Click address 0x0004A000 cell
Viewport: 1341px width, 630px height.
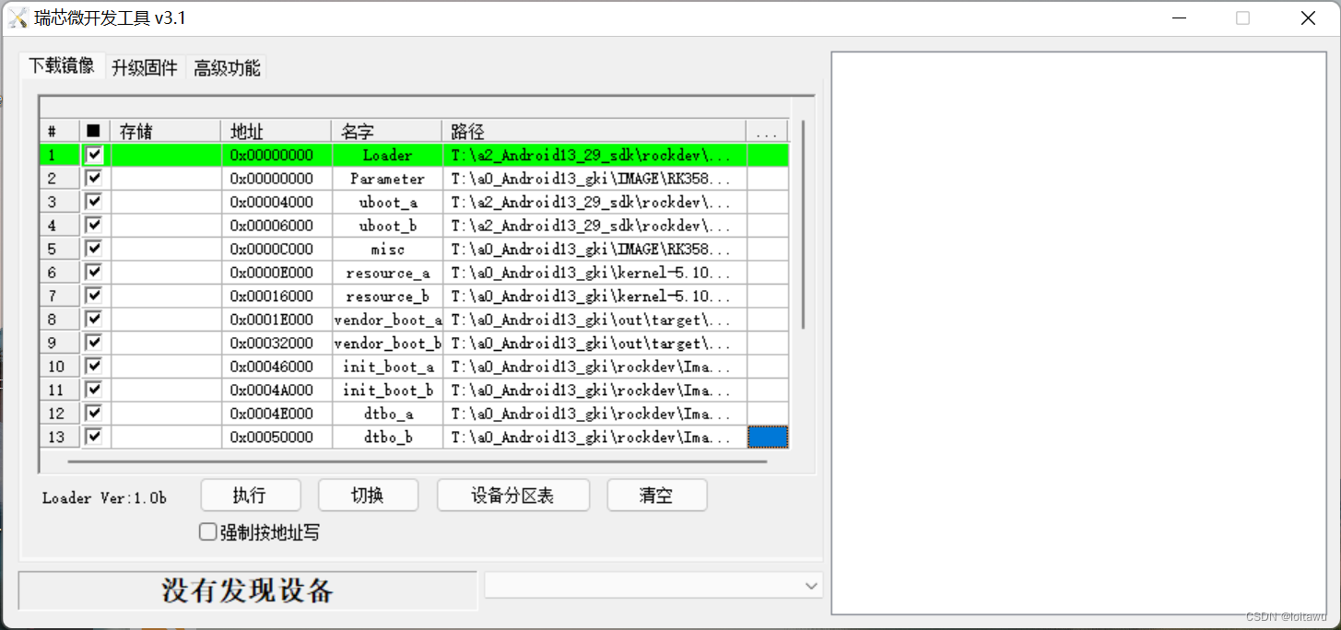(276, 390)
